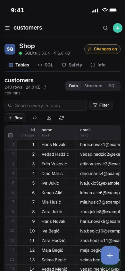The height and width of the screenshot is (271, 125).
Task: Tap the cellular signal bars icon
Action: pos(95,11)
